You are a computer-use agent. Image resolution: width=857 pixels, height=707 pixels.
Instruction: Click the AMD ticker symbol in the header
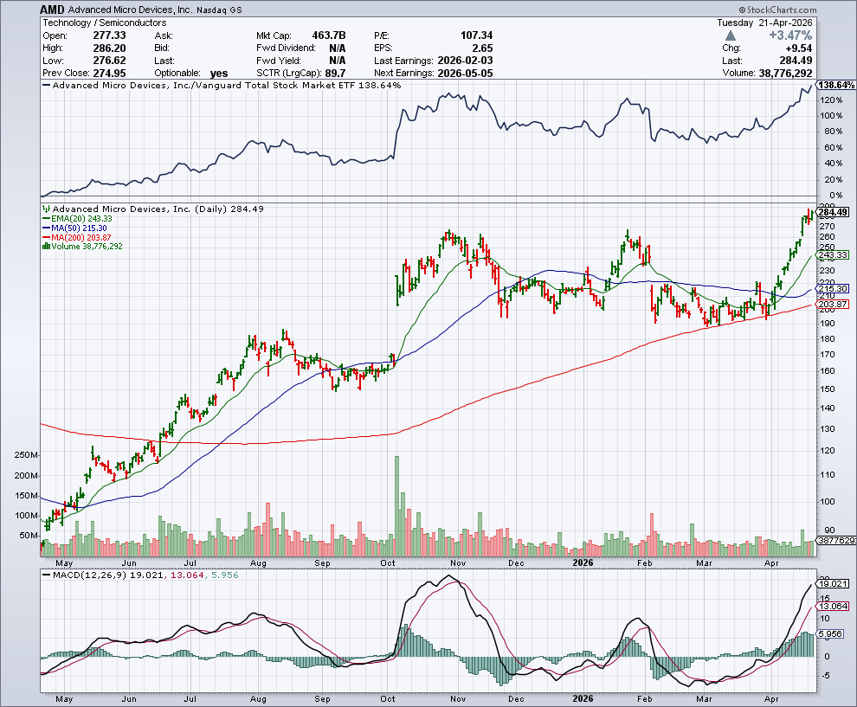(x=52, y=10)
